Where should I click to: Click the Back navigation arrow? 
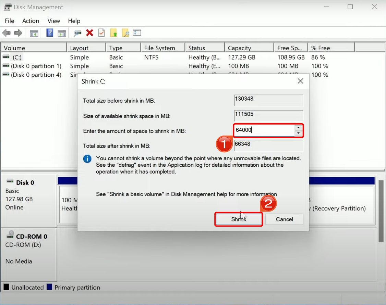tap(6, 33)
